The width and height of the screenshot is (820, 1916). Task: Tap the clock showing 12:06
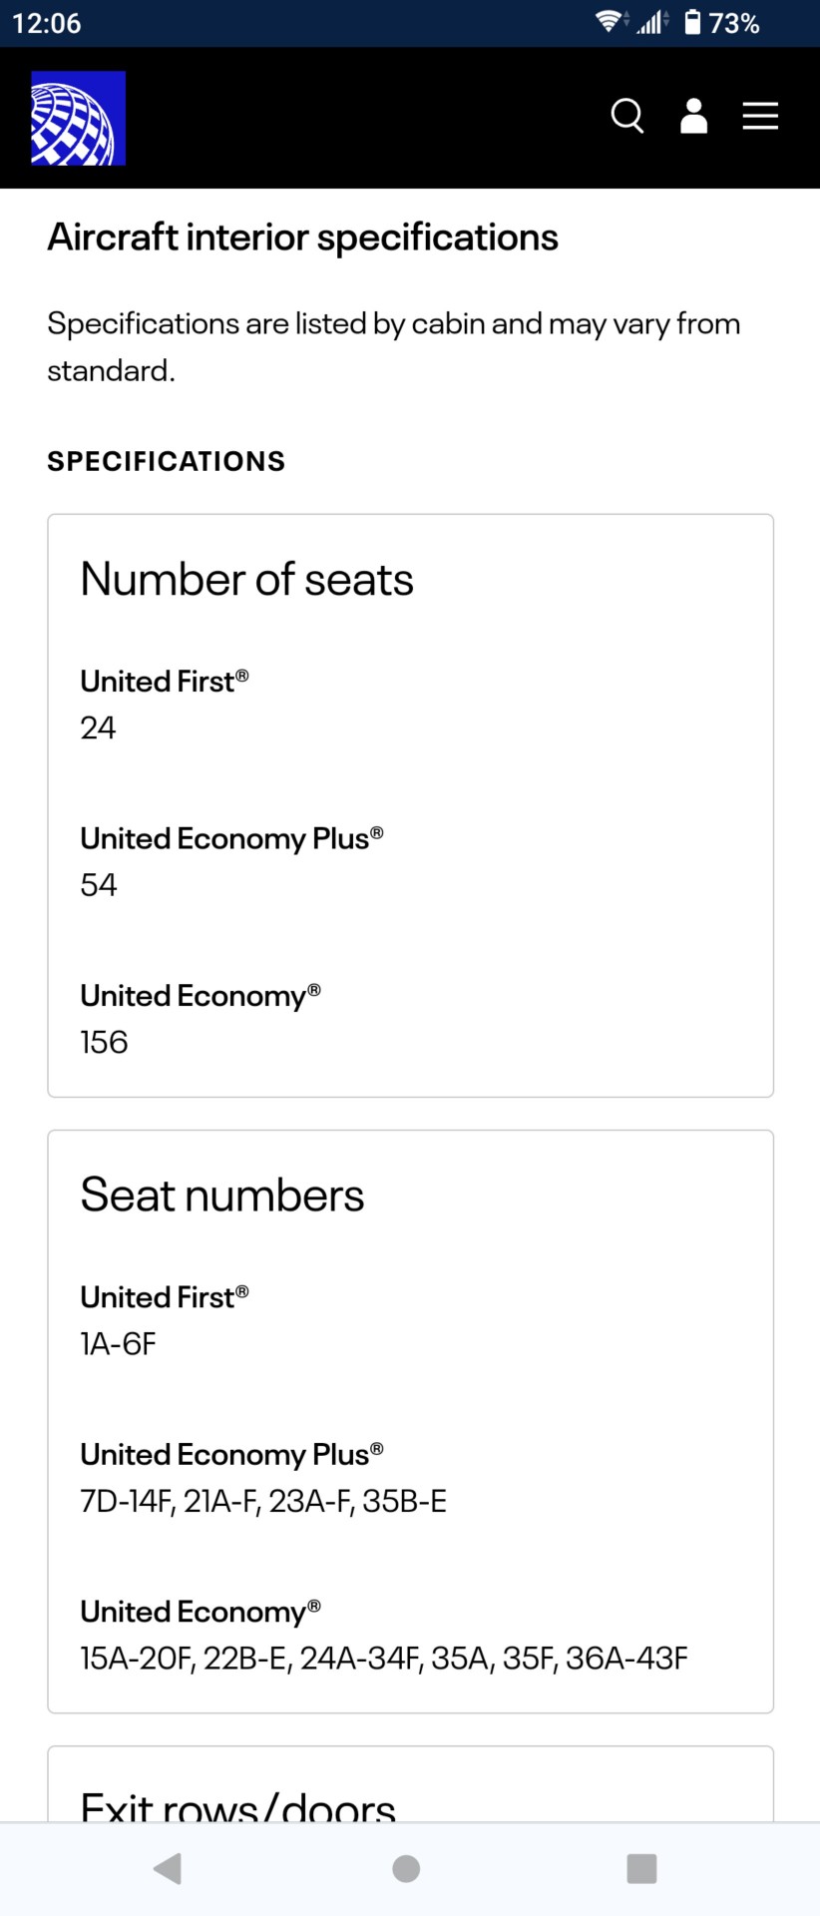(x=47, y=23)
